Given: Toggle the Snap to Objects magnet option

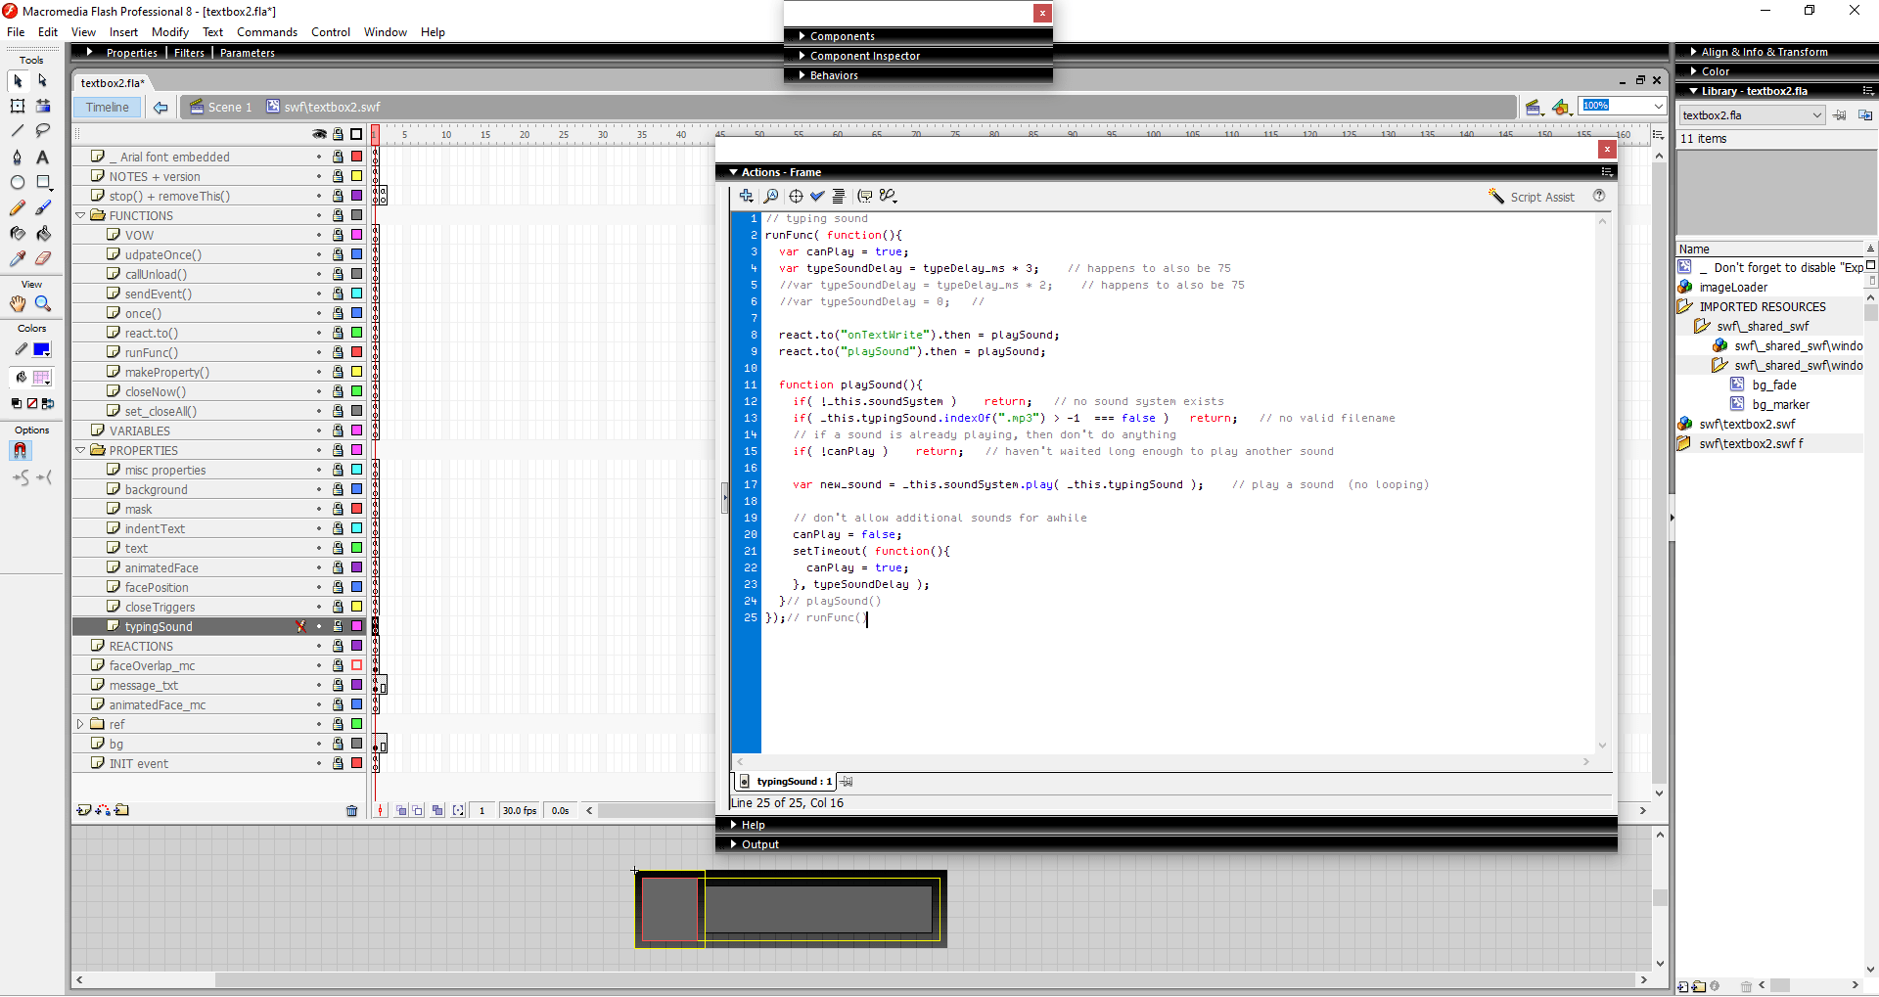Looking at the screenshot, I should (x=20, y=450).
